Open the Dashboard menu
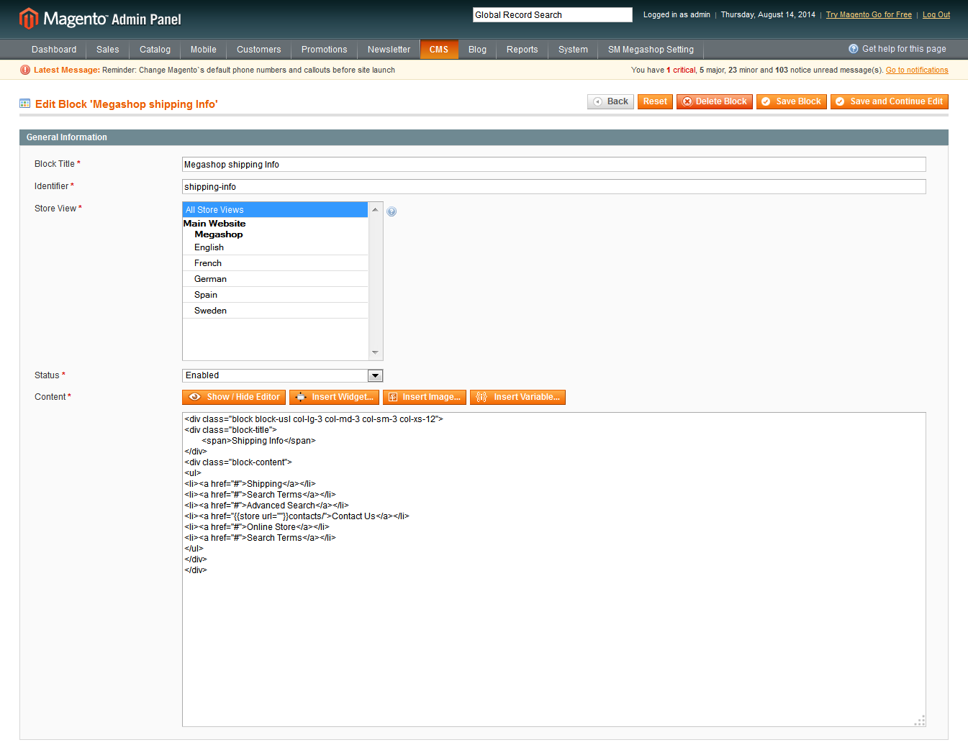The height and width of the screenshot is (745, 968). tap(54, 50)
